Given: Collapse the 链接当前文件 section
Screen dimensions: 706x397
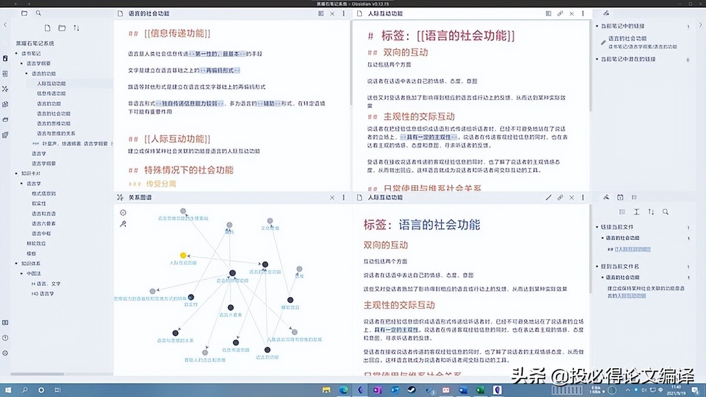Looking at the screenshot, I should coord(598,226).
